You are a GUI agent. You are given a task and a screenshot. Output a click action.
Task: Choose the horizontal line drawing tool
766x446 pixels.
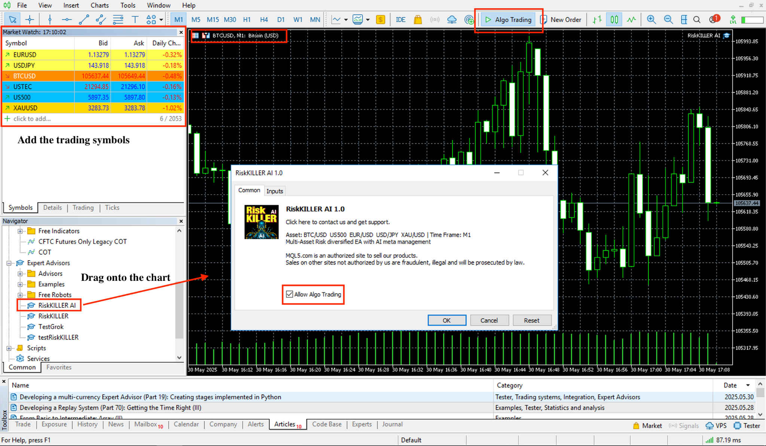point(67,19)
